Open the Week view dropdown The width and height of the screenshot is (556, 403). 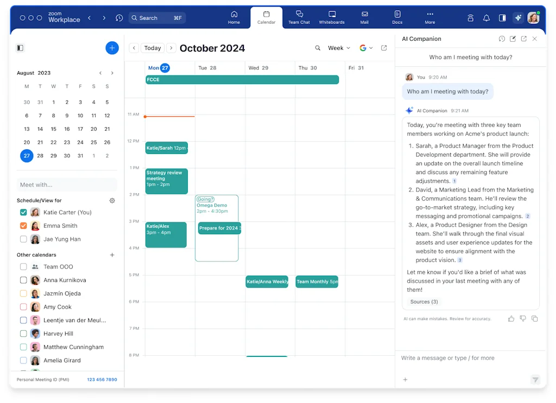coord(338,48)
